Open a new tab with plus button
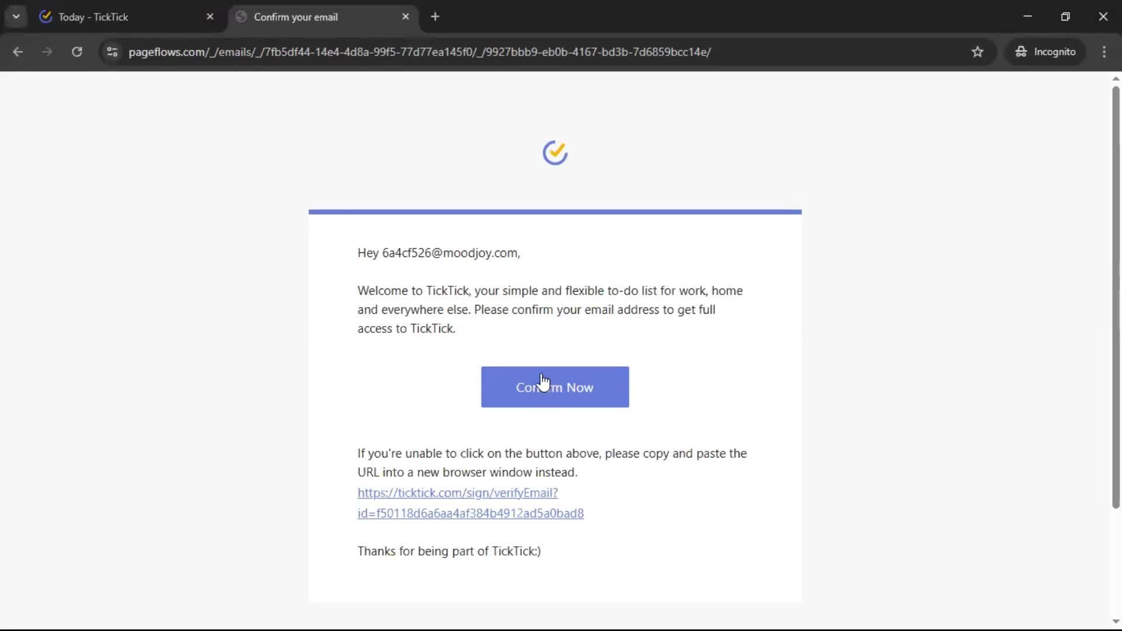This screenshot has height=631, width=1122. click(435, 16)
